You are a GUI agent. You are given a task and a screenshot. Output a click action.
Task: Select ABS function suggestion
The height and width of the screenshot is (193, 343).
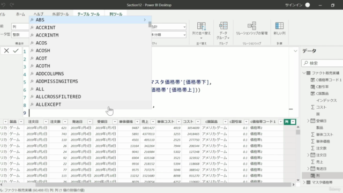(90, 20)
